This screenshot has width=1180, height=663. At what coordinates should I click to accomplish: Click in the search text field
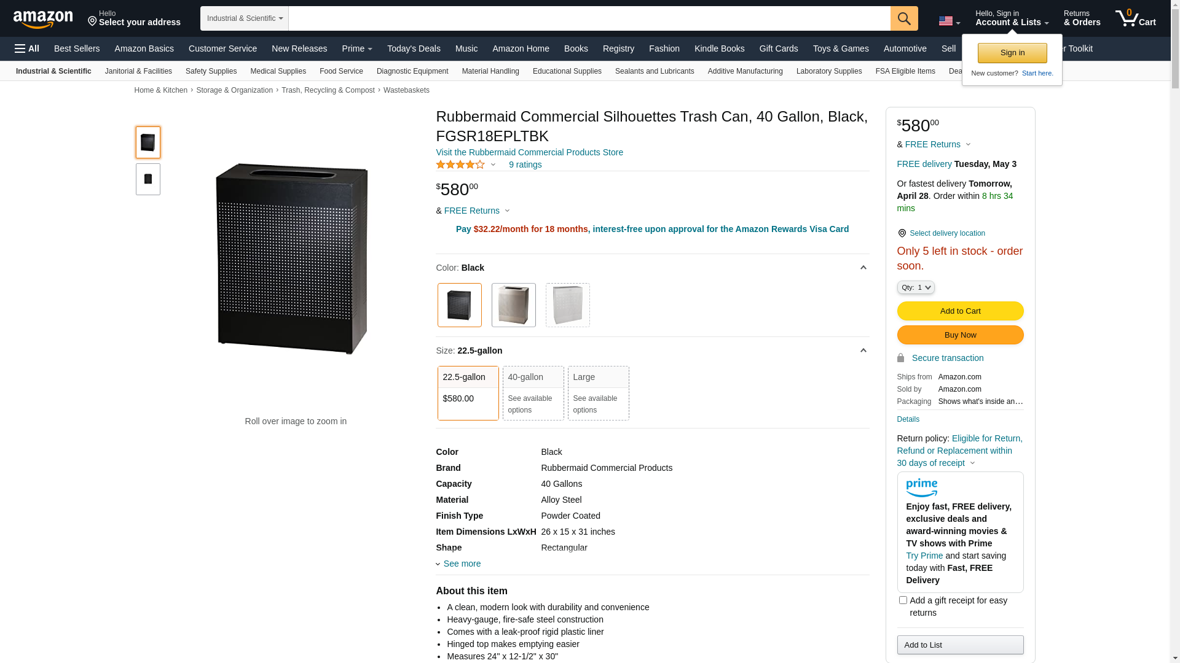589,18
